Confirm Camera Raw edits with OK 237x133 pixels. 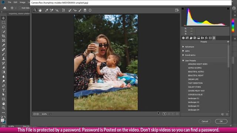(x=221, y=121)
